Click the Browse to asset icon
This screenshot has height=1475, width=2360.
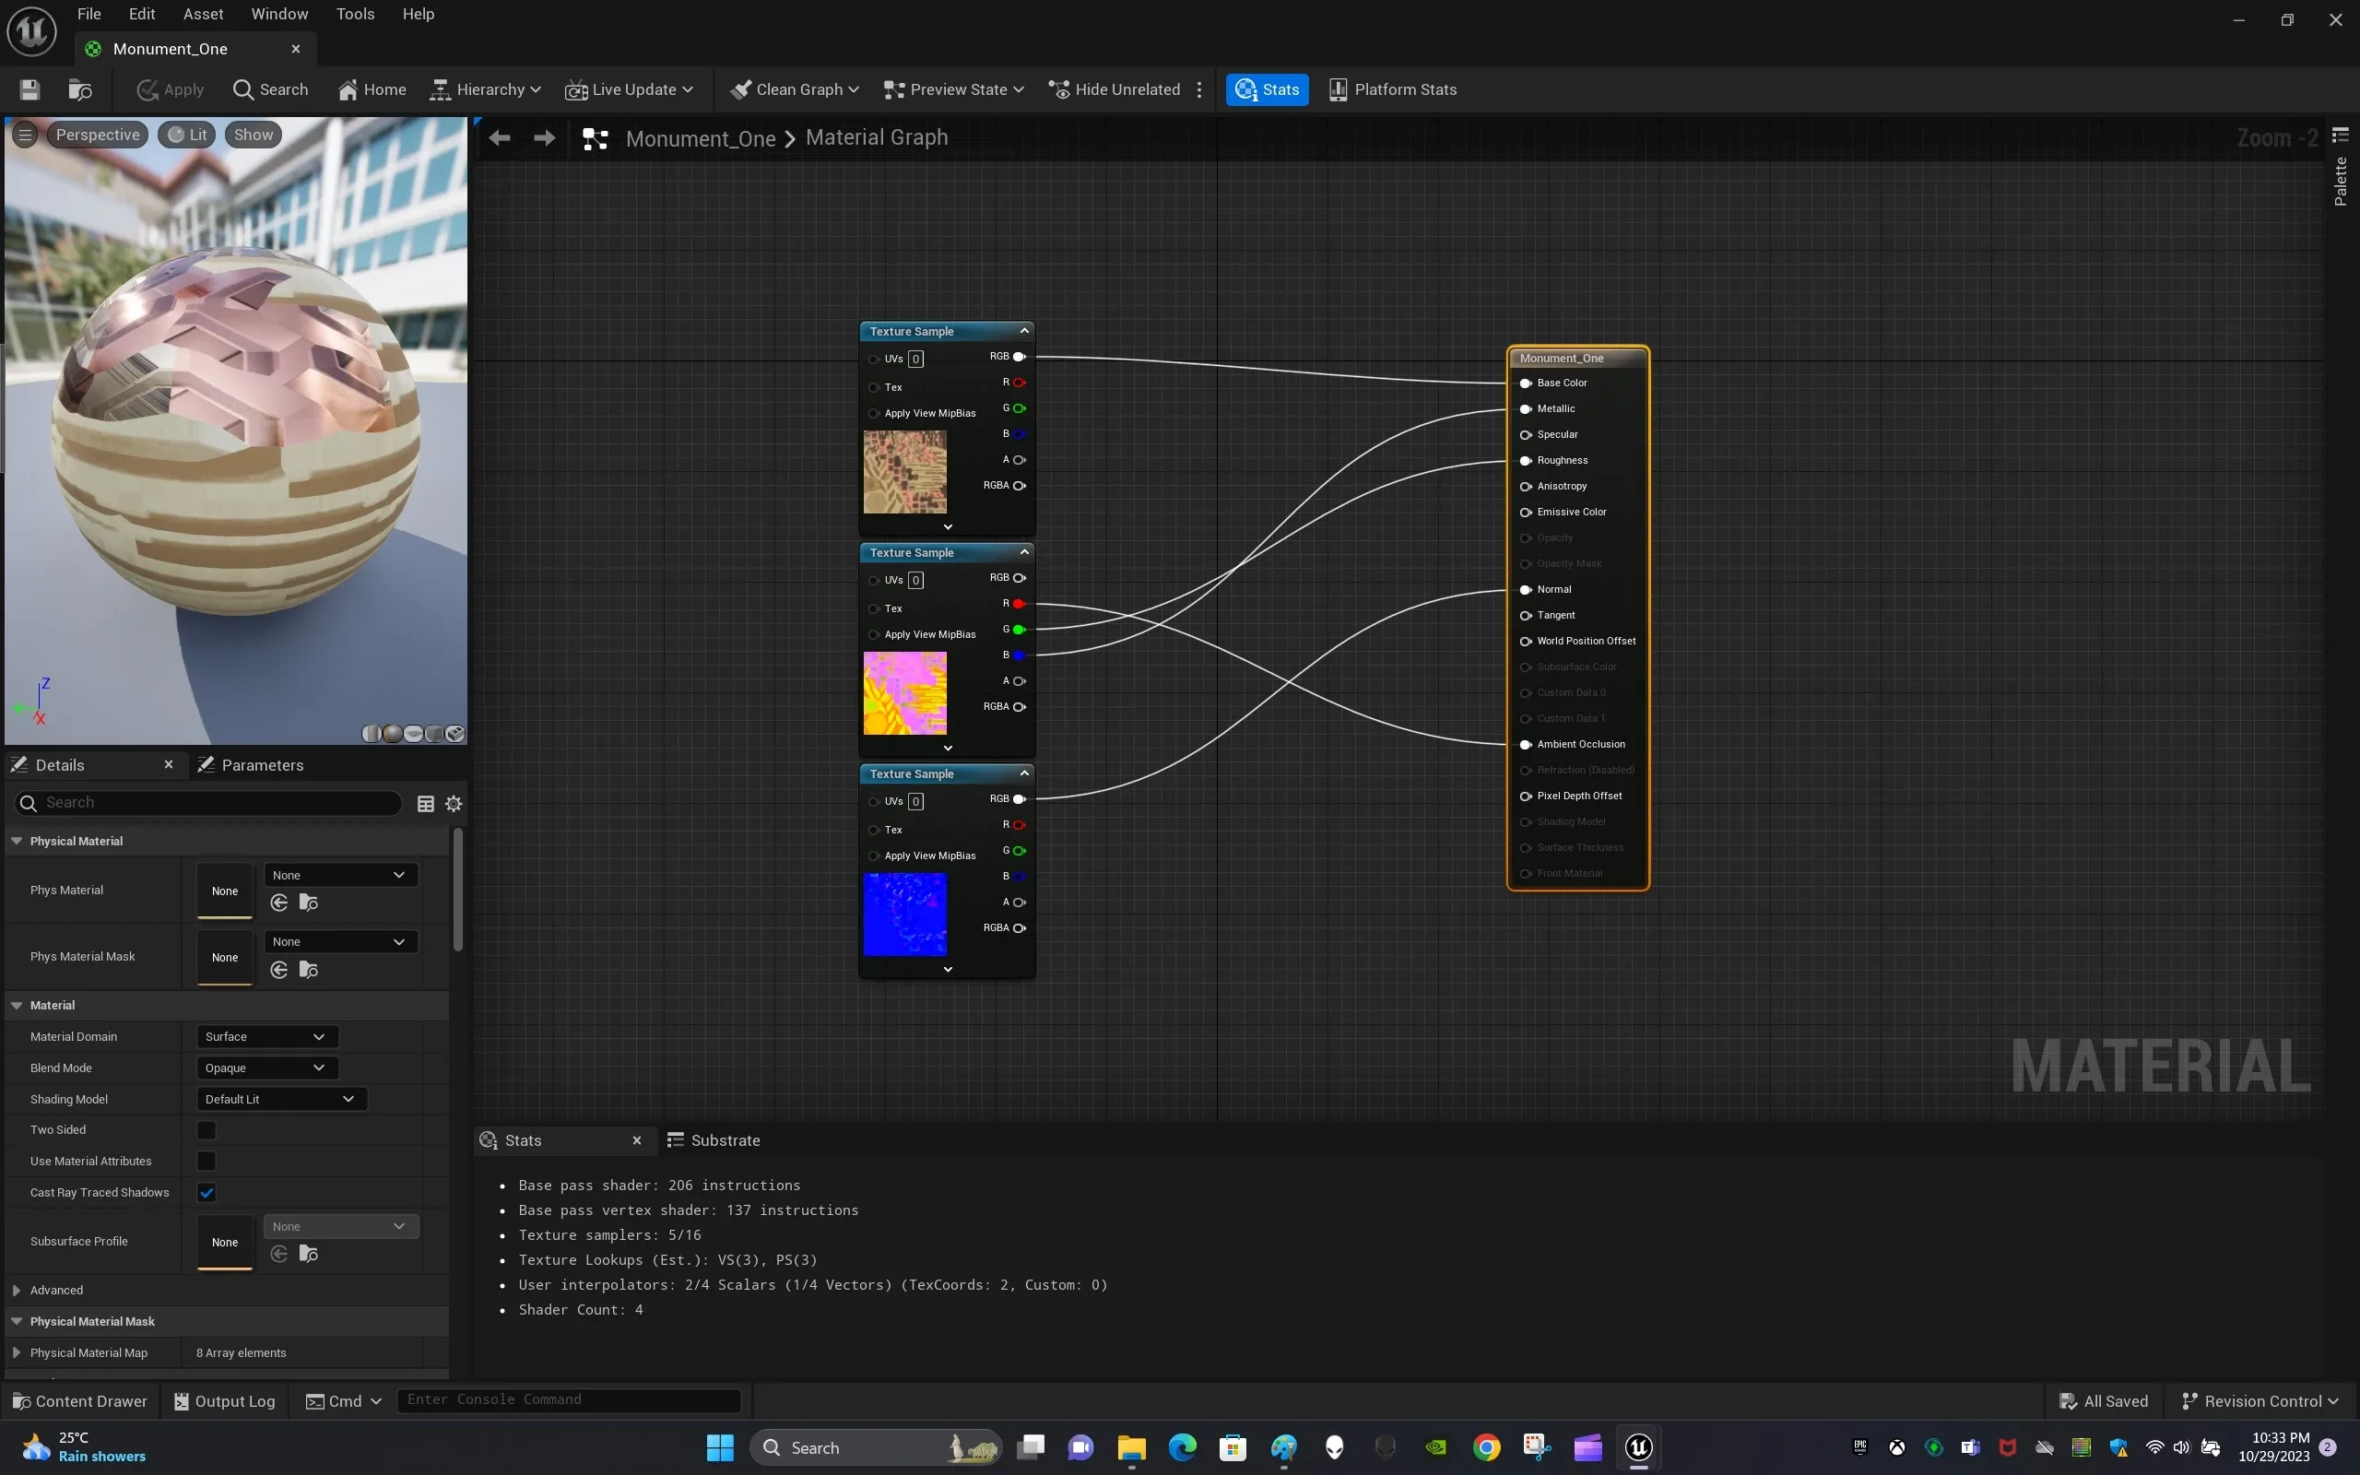click(x=80, y=89)
